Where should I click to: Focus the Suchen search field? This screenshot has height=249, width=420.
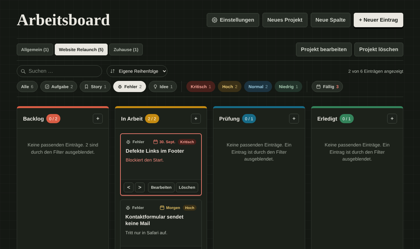click(59, 71)
